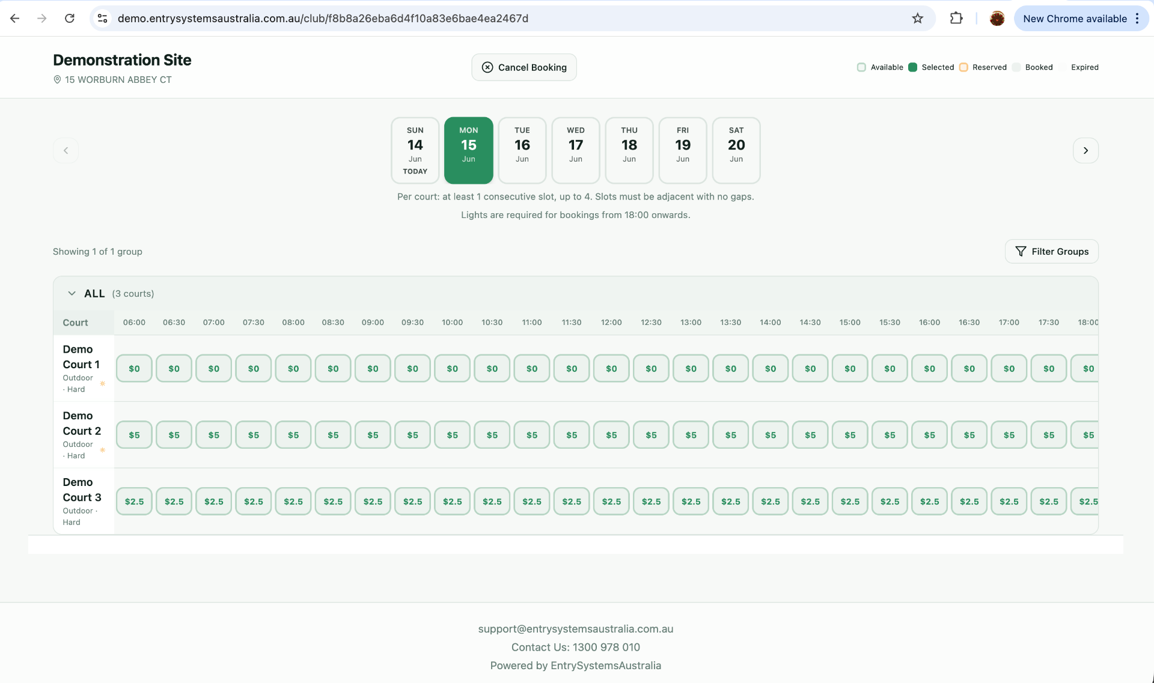Select Demo Court 1 slot at 06:00
This screenshot has width=1154, height=683.
click(134, 368)
